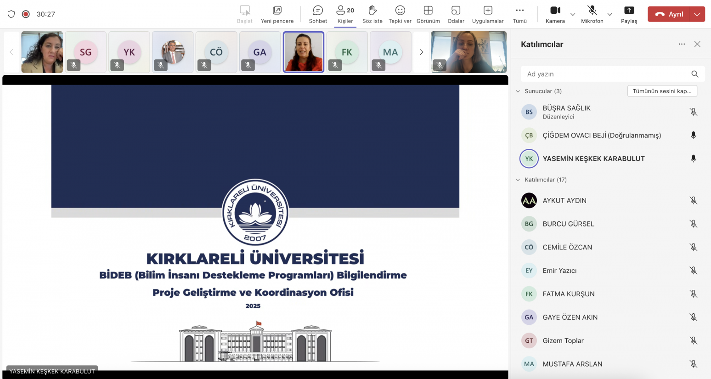711x379 pixels.
Task: Collapse the Katılımcılar (17) group
Action: 518,180
